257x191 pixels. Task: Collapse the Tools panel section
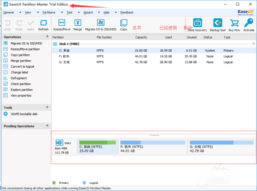[x=47, y=107]
